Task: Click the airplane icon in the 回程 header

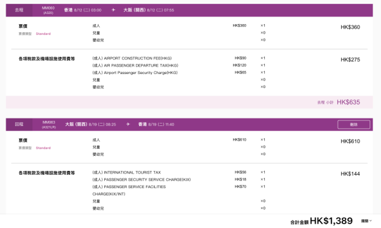Action: (x=128, y=124)
